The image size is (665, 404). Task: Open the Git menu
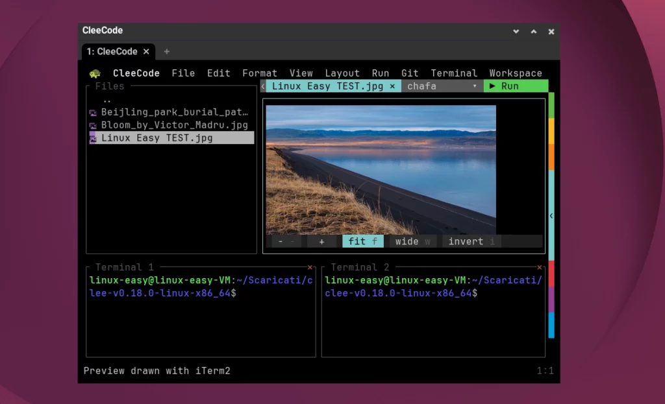tap(410, 73)
